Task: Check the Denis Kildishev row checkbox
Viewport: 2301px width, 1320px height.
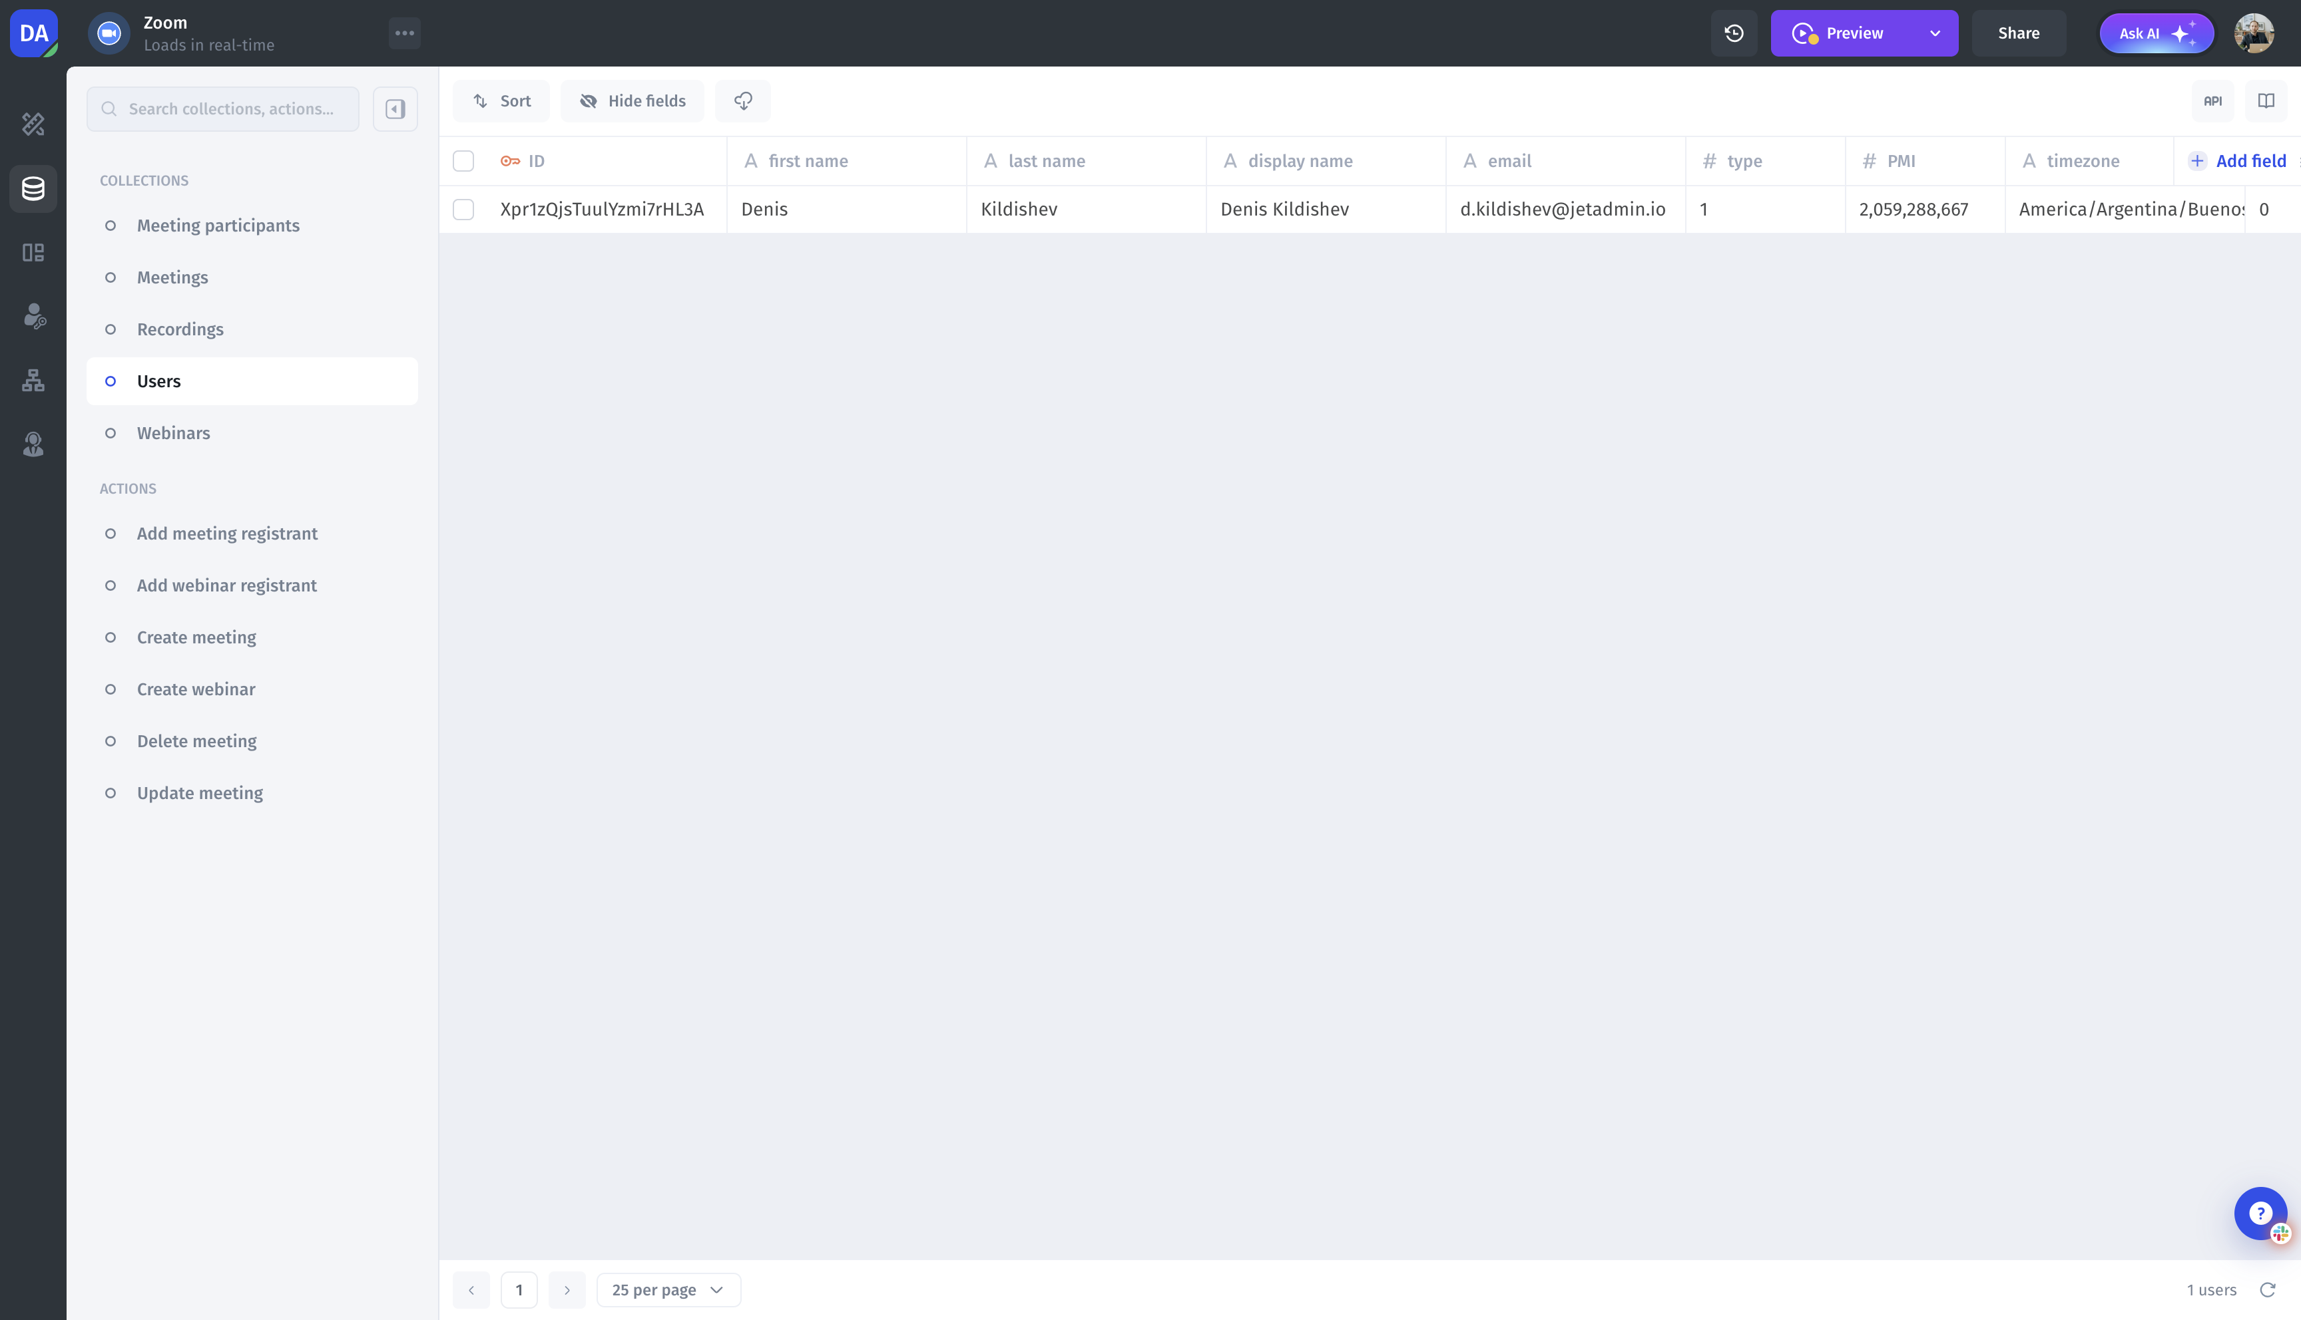Action: click(x=463, y=210)
